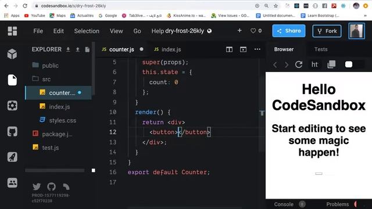Open the File menu

pyautogui.click(x=38, y=31)
